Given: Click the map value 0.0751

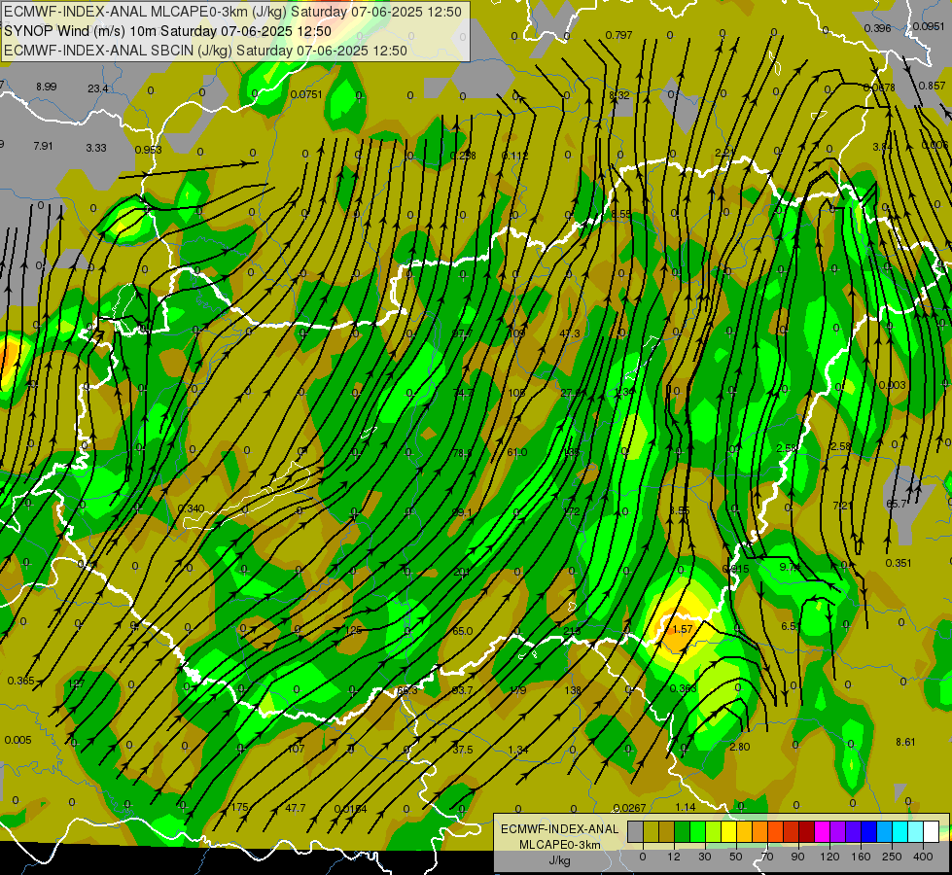Looking at the screenshot, I should coord(306,94).
